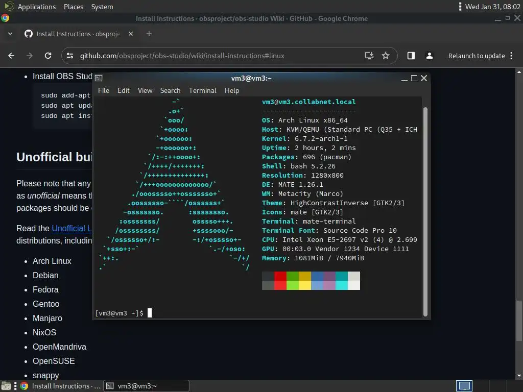Click Fedora list item
This screenshot has width=523, height=392.
click(45, 290)
